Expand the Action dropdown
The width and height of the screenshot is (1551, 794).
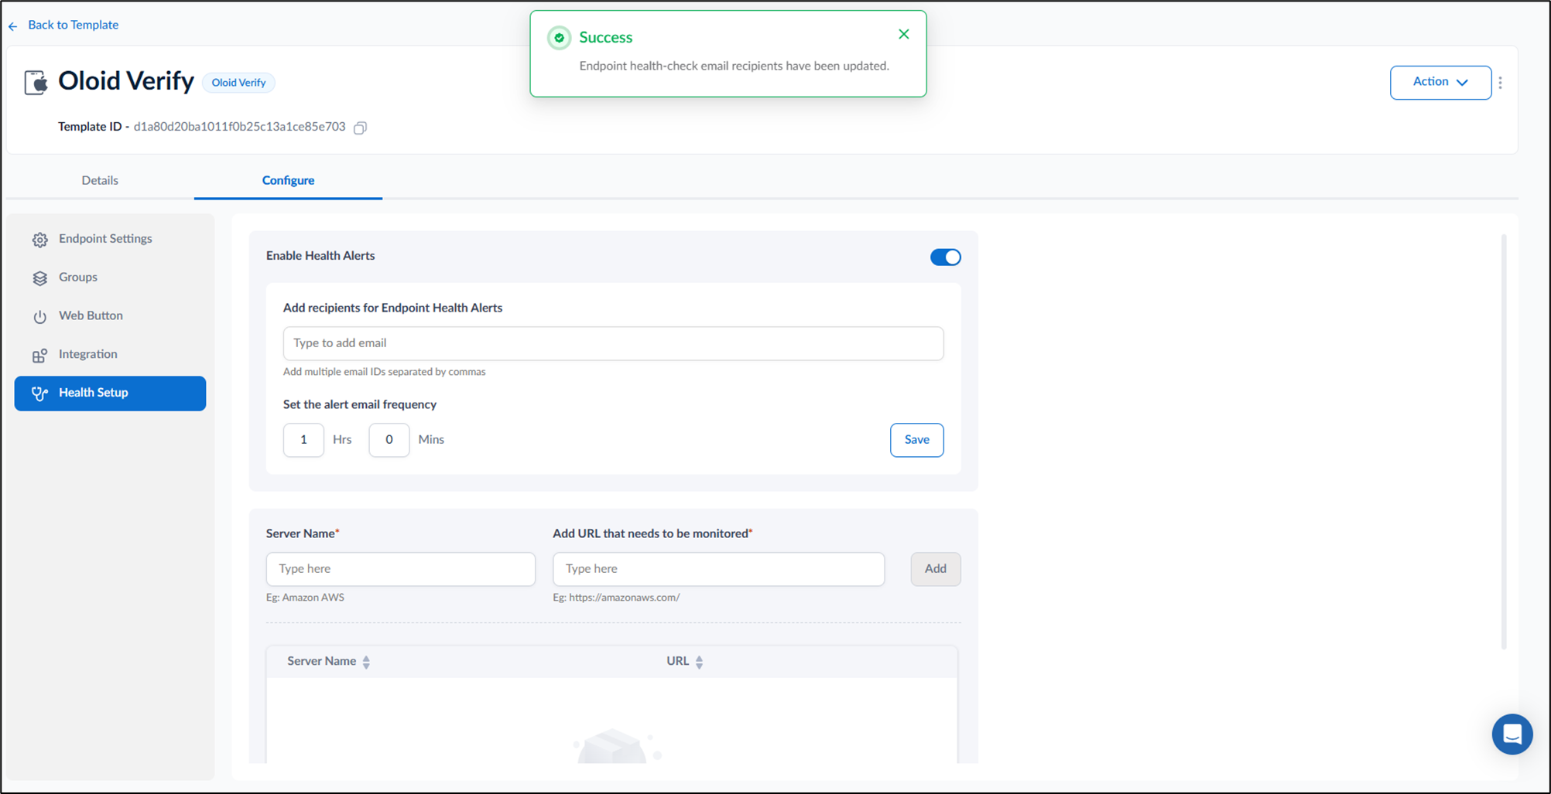pyautogui.click(x=1440, y=83)
